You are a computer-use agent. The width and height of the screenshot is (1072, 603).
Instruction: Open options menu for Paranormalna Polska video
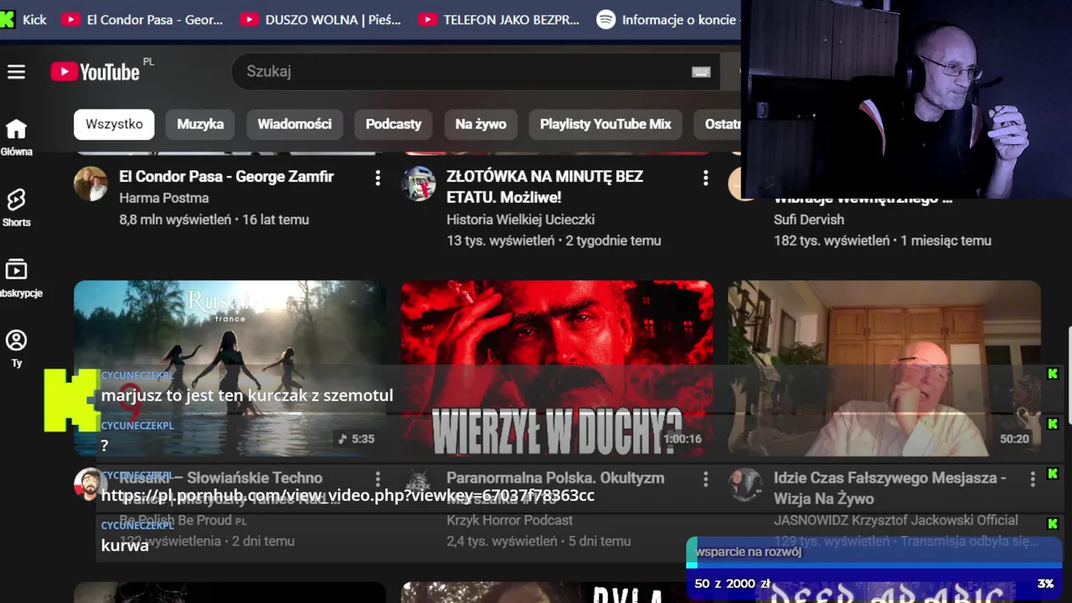(x=705, y=478)
